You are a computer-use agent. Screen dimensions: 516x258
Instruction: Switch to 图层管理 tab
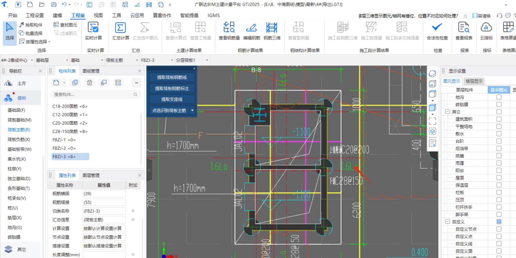91,175
